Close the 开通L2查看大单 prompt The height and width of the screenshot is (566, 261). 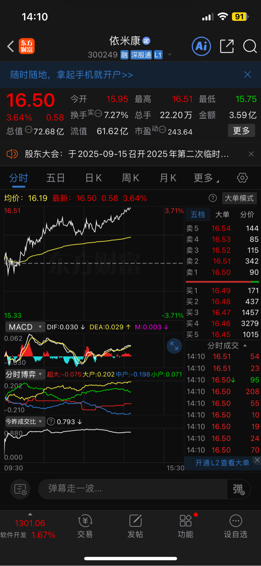point(257,460)
